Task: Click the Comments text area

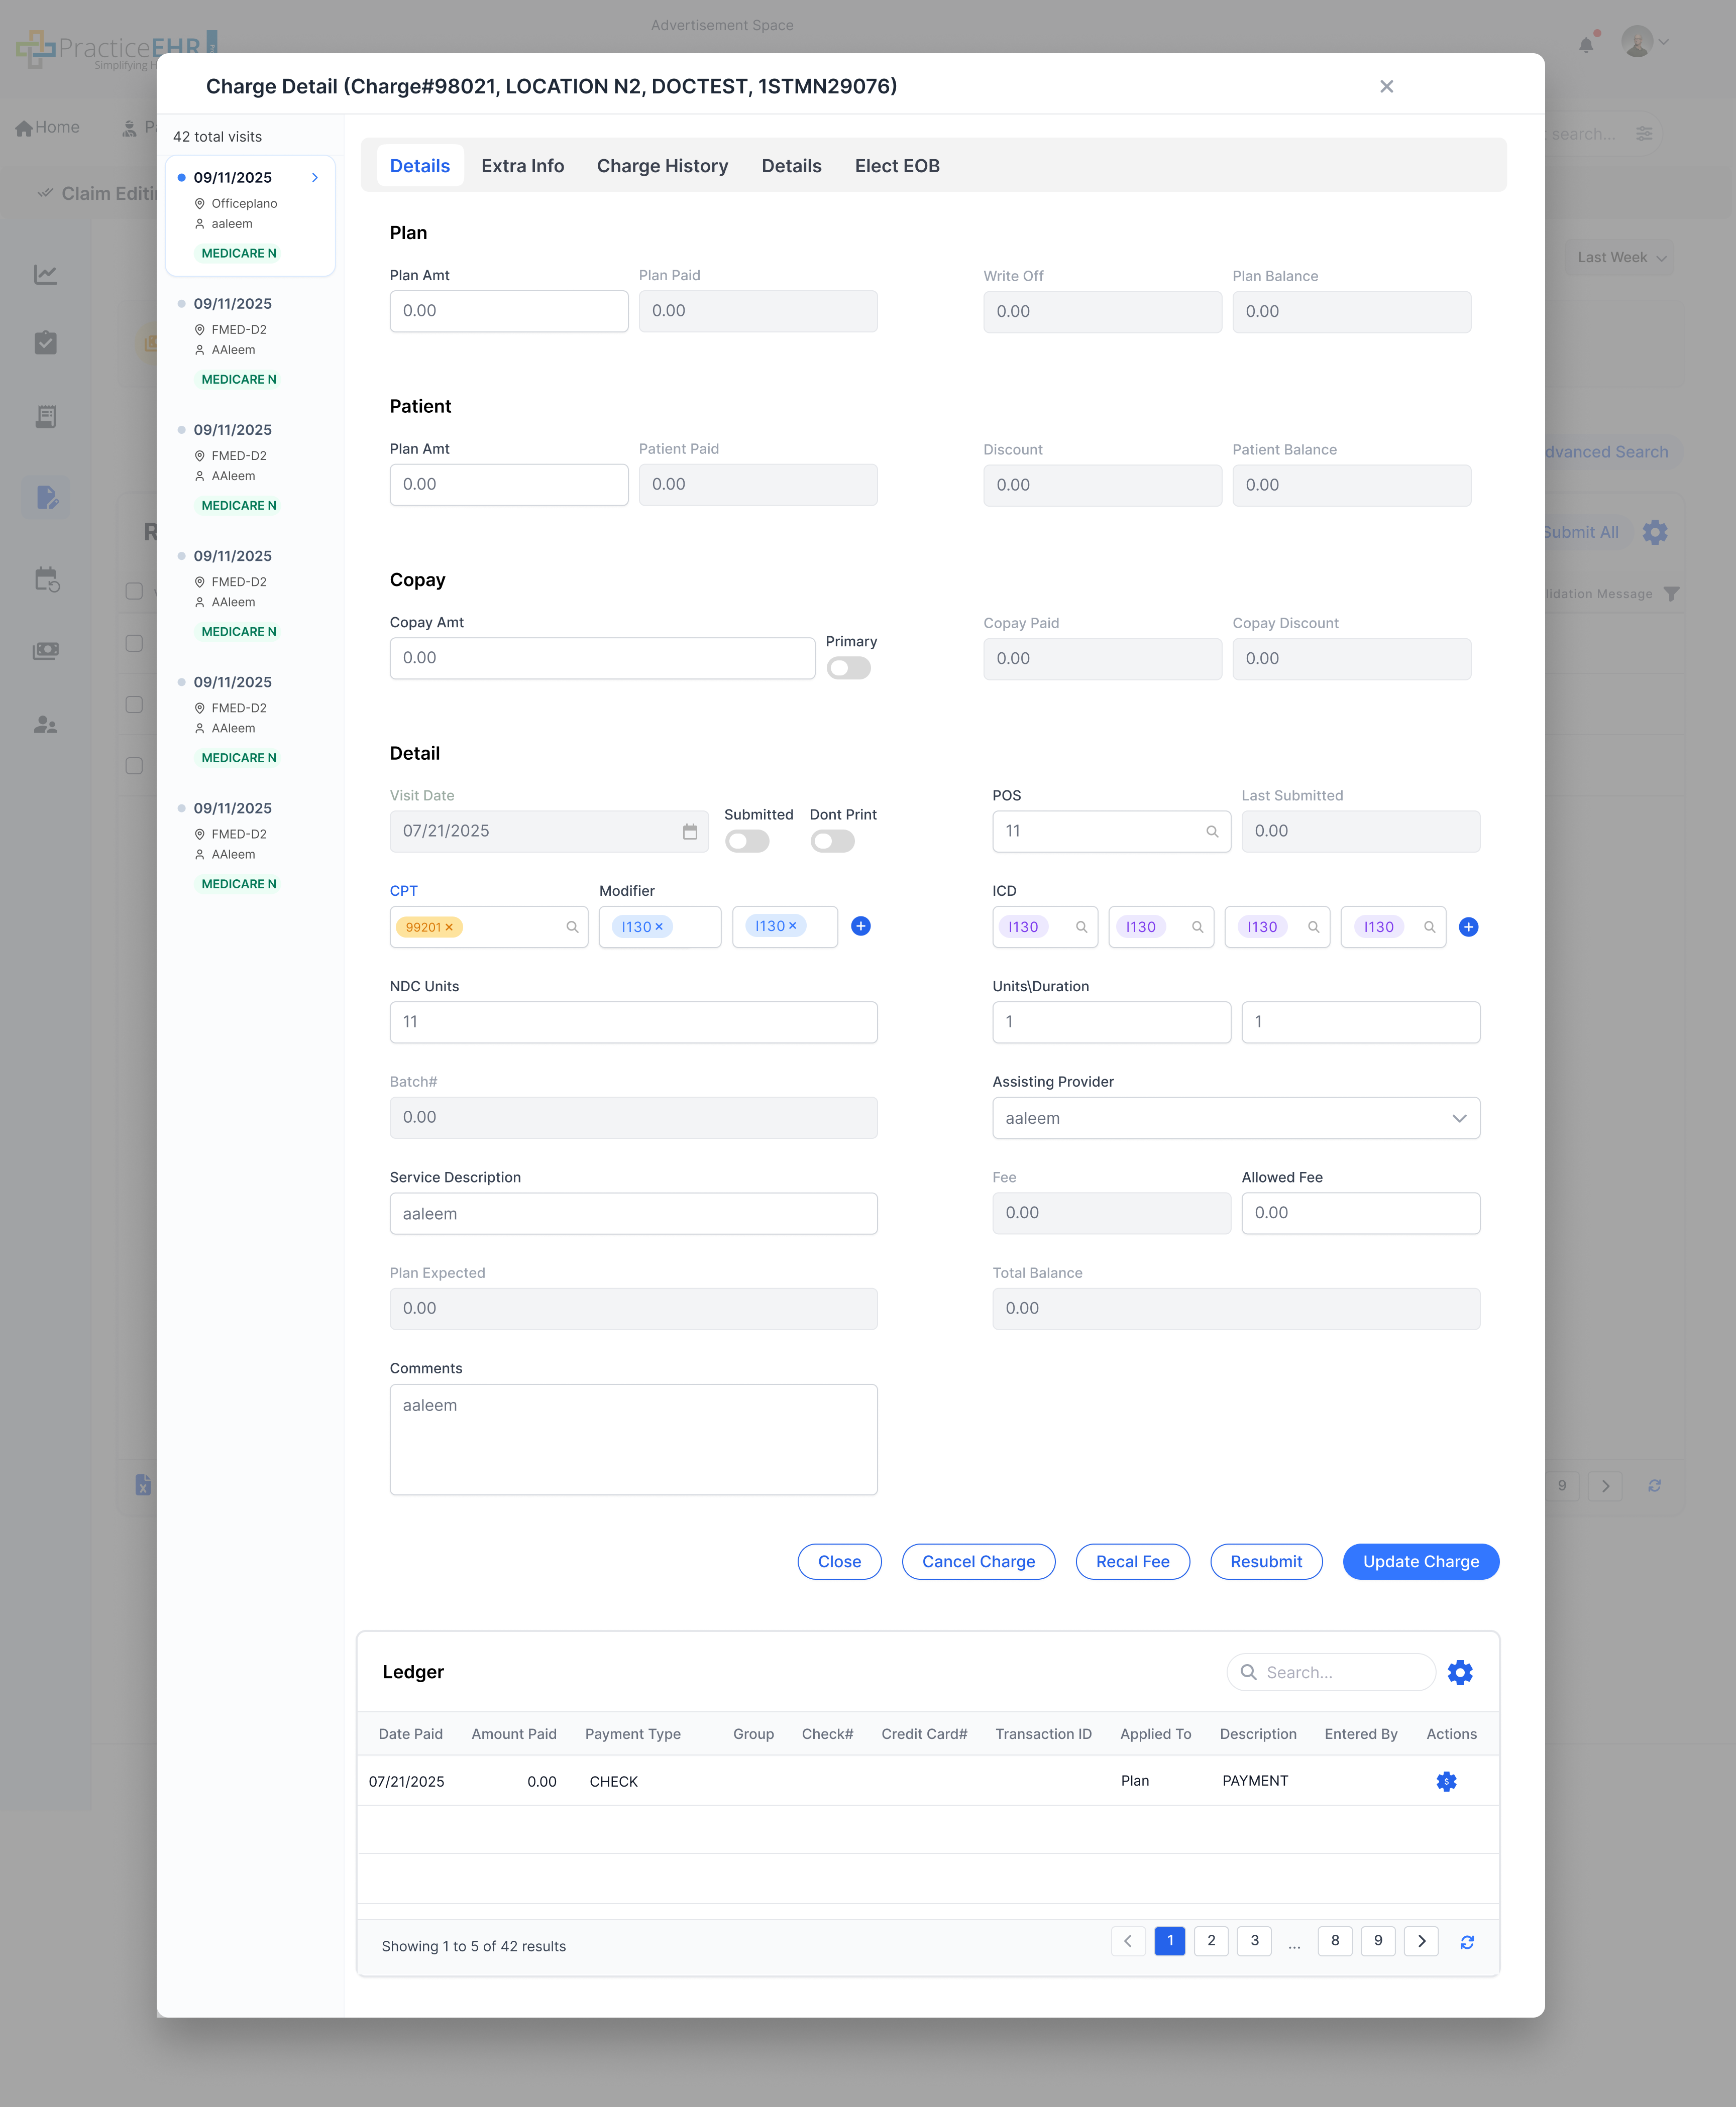Action: (x=633, y=1439)
